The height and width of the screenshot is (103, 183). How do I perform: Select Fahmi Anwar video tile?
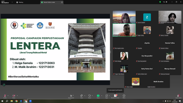tap(124, 30)
